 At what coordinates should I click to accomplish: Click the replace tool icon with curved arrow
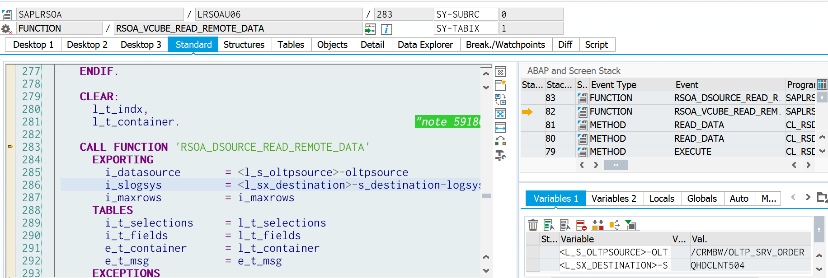pos(500,141)
